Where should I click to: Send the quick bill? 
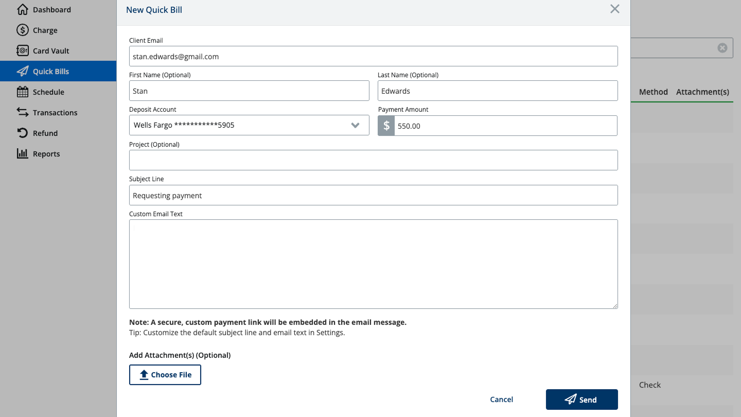(x=581, y=399)
